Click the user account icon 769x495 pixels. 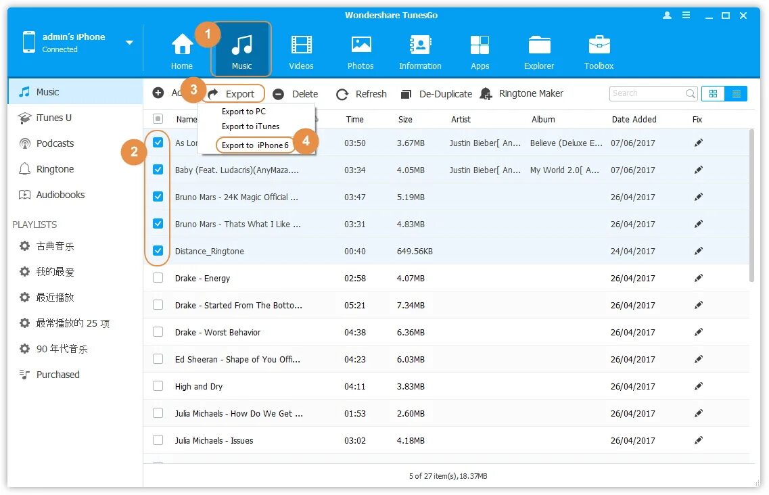[x=667, y=15]
